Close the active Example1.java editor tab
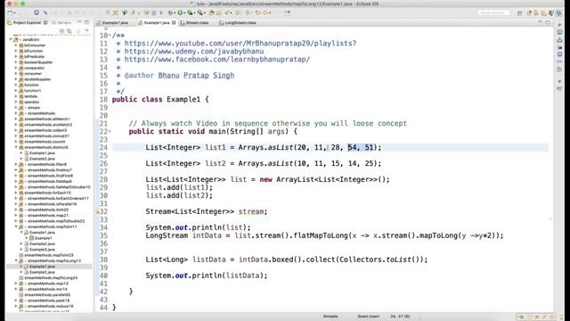The image size is (570, 321). (174, 22)
